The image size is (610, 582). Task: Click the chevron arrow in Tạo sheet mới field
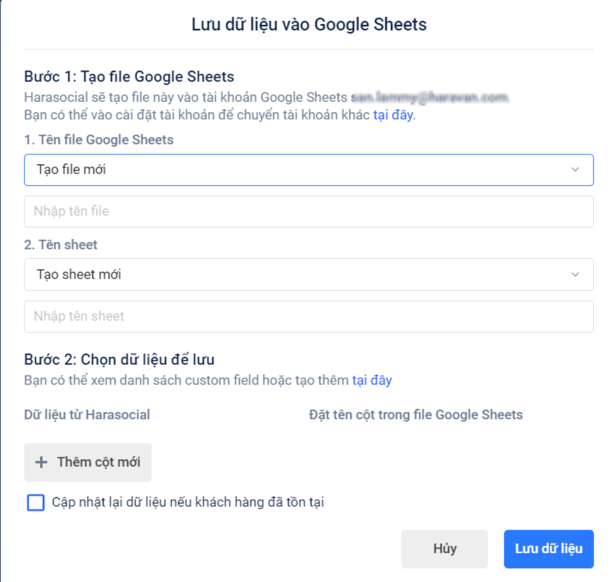575,275
